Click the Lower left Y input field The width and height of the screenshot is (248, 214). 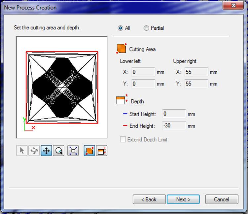tap(143, 84)
